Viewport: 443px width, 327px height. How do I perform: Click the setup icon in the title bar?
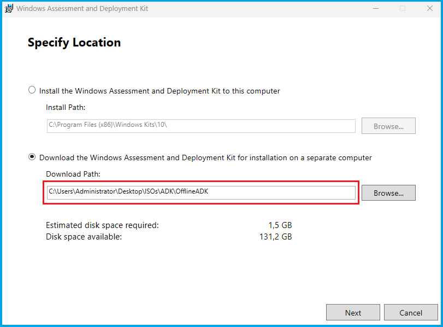(x=9, y=9)
